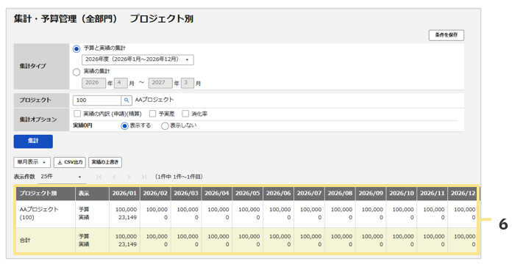Click AAプロジェクト name beside the search field
Screen dimensions: 512x264
click(x=154, y=100)
